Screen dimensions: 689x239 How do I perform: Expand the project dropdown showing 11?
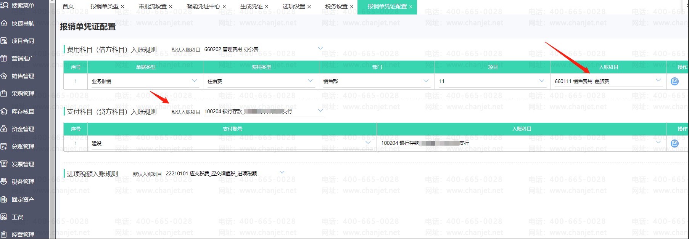(493, 81)
